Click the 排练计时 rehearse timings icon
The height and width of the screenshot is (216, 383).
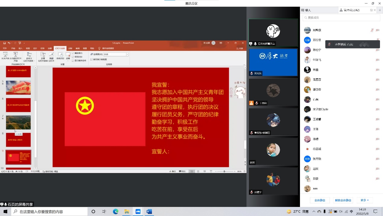click(60, 55)
